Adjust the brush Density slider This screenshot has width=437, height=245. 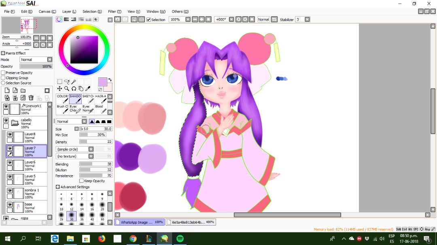95,142
